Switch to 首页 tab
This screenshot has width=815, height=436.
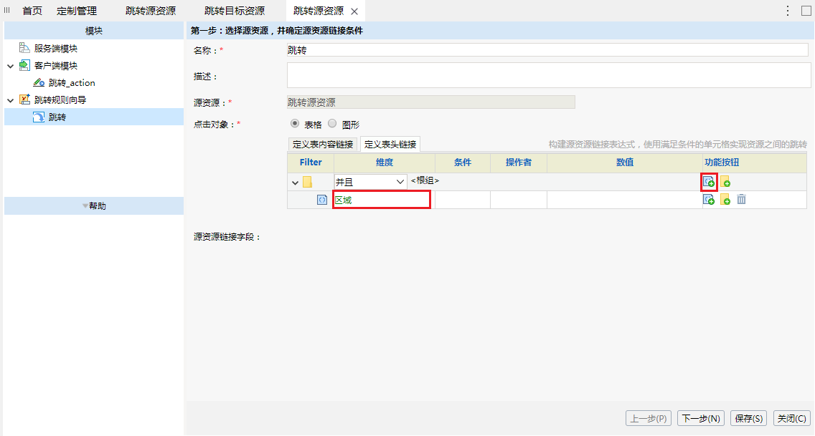[32, 11]
